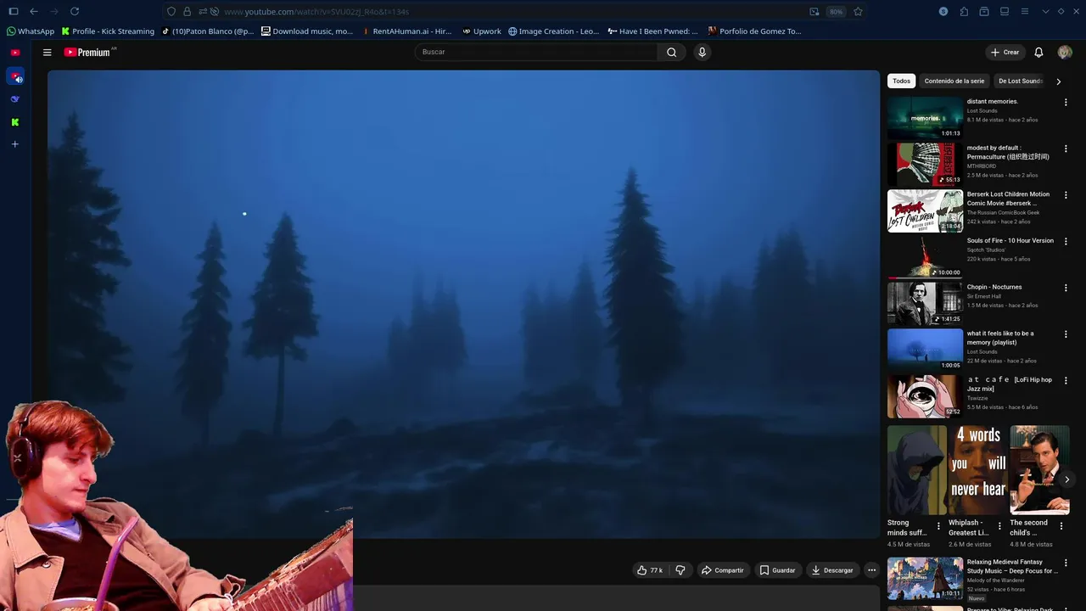The height and width of the screenshot is (611, 1086).
Task: Open options for 'Chopin - Nocturnes' video
Action: (1066, 288)
